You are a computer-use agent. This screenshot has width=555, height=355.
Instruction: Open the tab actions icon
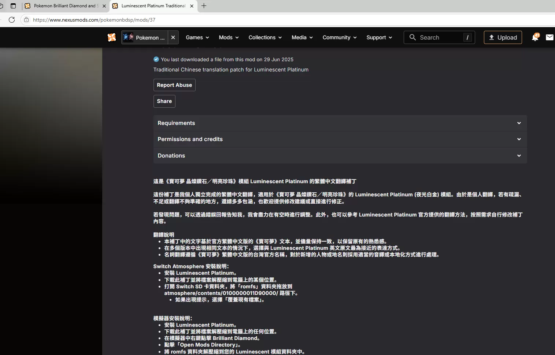tap(13, 6)
